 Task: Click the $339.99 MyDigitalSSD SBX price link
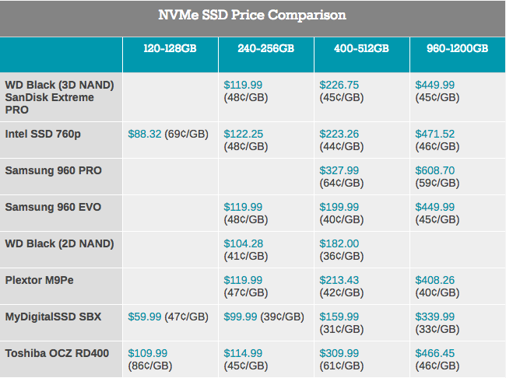coord(435,317)
